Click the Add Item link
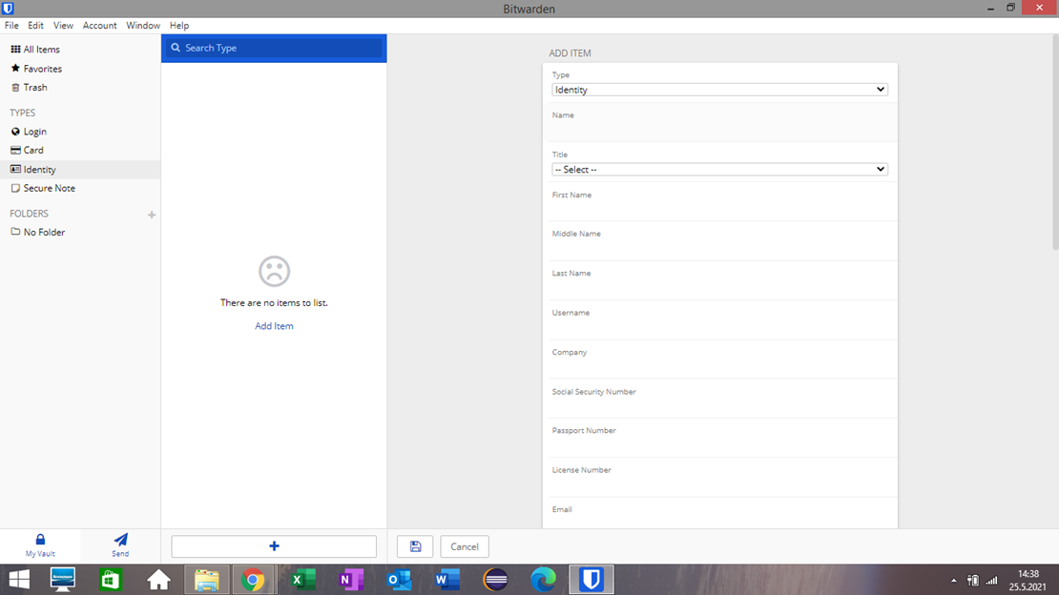The image size is (1059, 595). point(274,325)
